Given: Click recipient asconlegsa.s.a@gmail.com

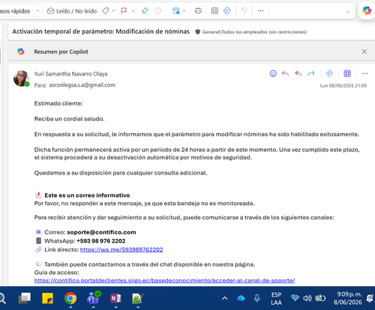Looking at the screenshot, I should coord(82,85).
